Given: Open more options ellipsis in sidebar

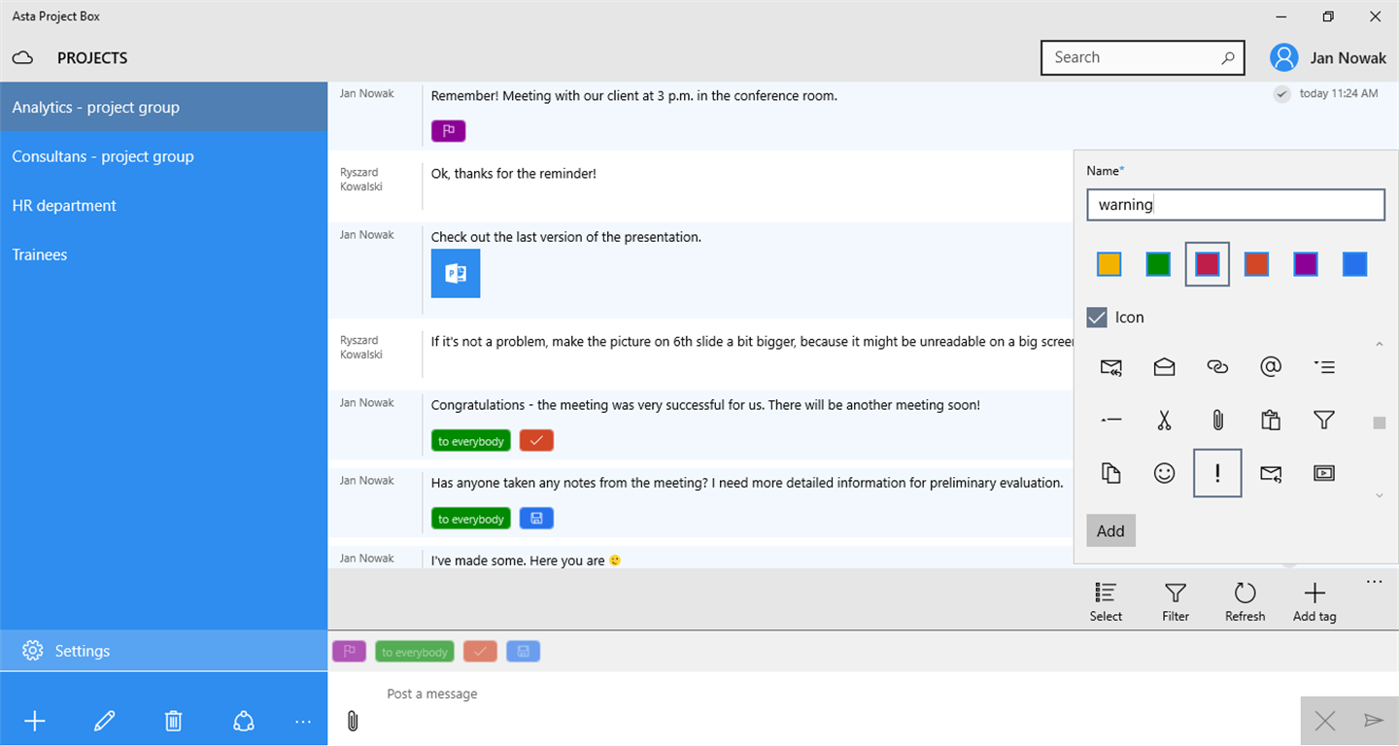Looking at the screenshot, I should point(303,721).
